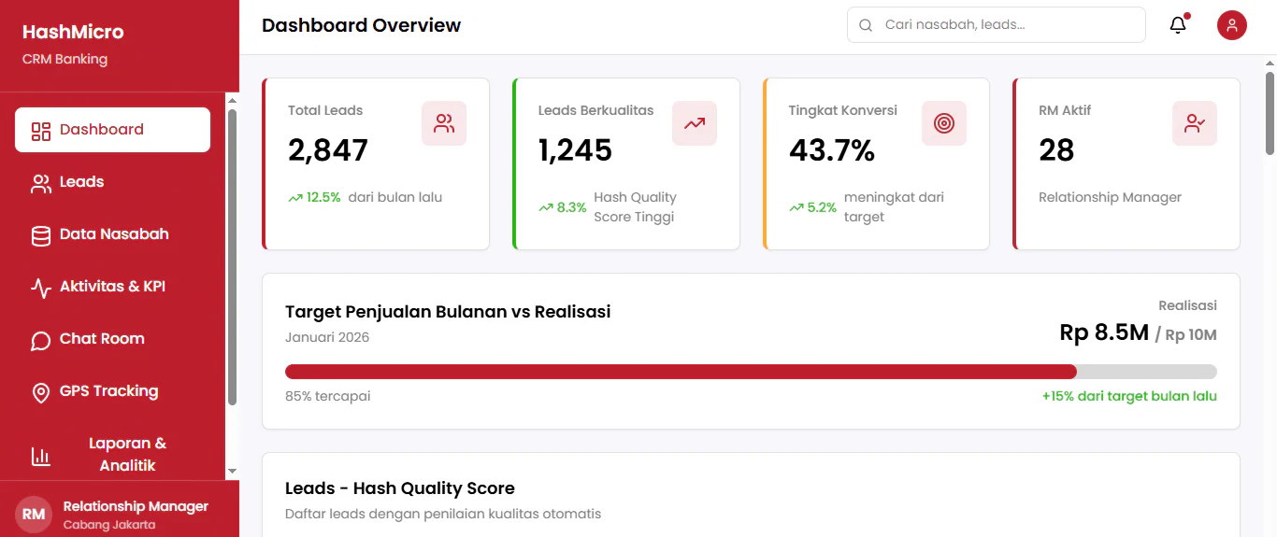
Task: Focus the 'Cari nasabah, leads...' search field
Action: (x=997, y=25)
